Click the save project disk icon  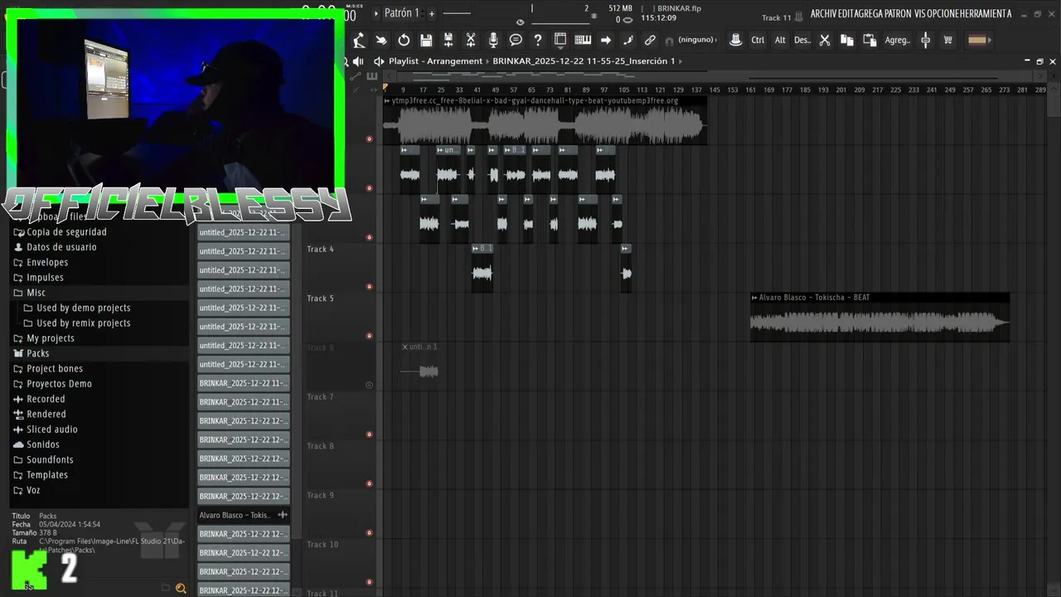426,40
